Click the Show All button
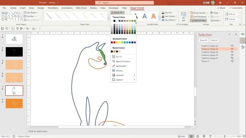This screenshot has width=246, height=138. (x=203, y=40)
